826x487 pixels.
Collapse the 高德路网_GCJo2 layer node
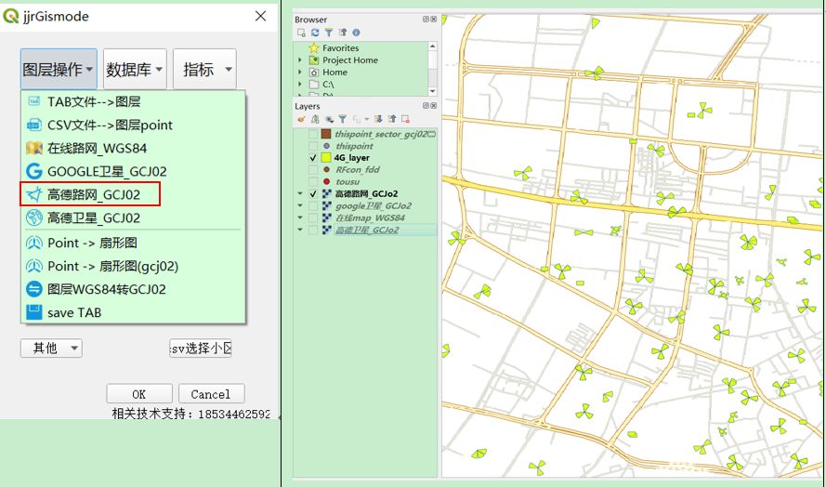(300, 194)
